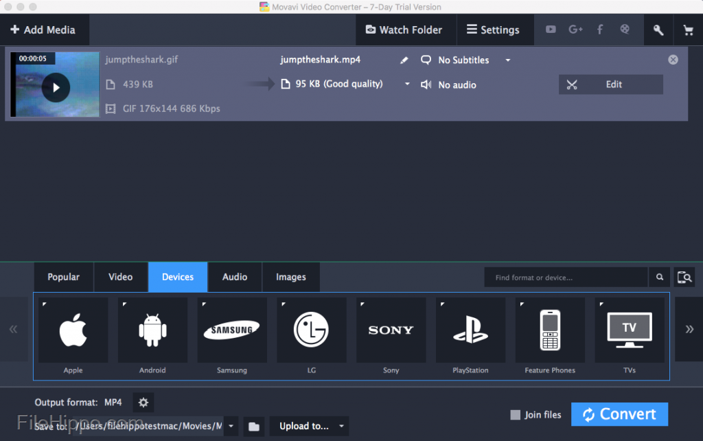The width and height of the screenshot is (703, 441).
Task: Click the jumptheshark.mp4 output filename
Action: pos(320,60)
